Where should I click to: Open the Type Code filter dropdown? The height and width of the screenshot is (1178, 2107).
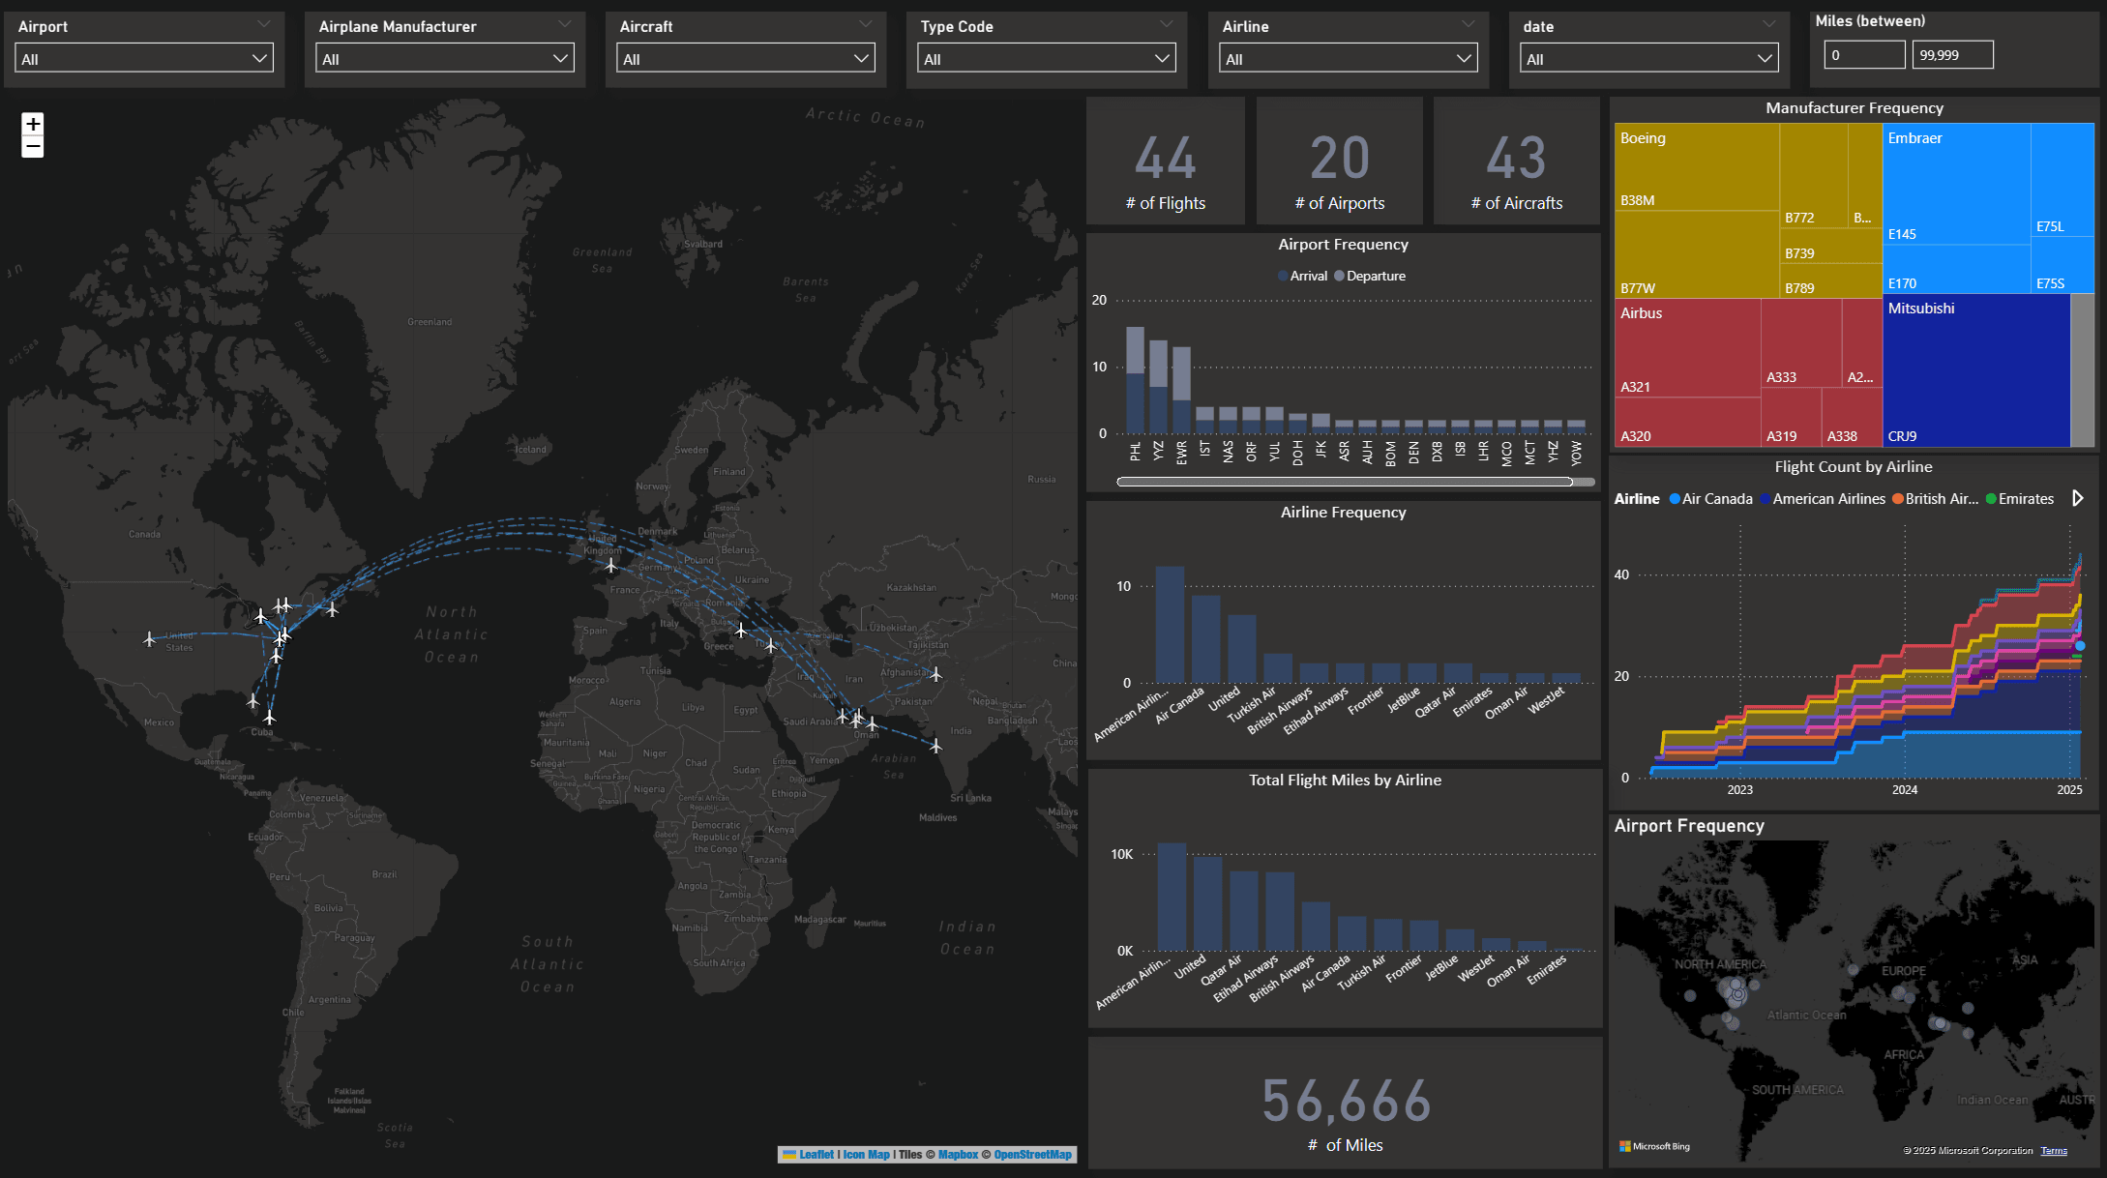(x=1161, y=58)
